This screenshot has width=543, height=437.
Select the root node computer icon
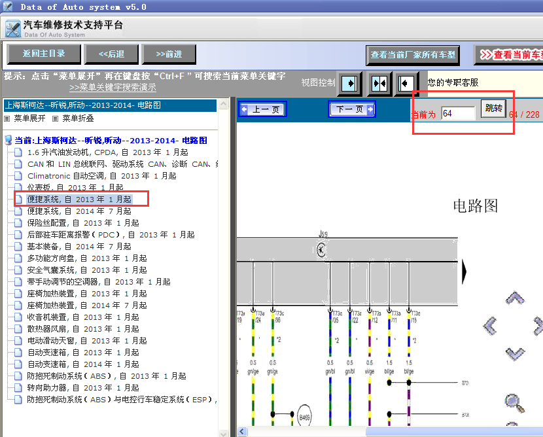[9, 140]
